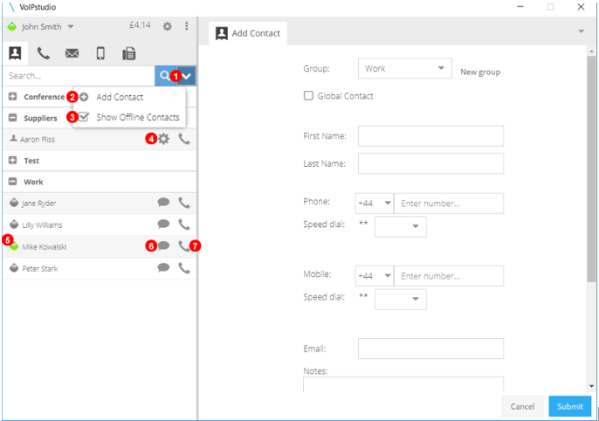This screenshot has width=599, height=421.
Task: Open the fax machine tab
Action: 129,53
